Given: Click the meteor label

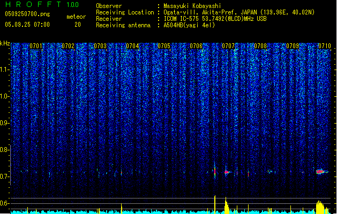Looking at the screenshot, I should pos(76,17).
